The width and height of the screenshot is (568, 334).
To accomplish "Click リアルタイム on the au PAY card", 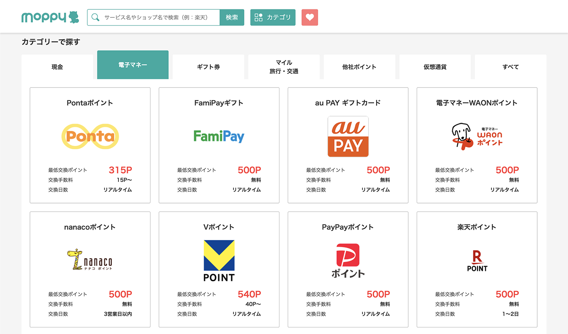I will tap(376, 190).
